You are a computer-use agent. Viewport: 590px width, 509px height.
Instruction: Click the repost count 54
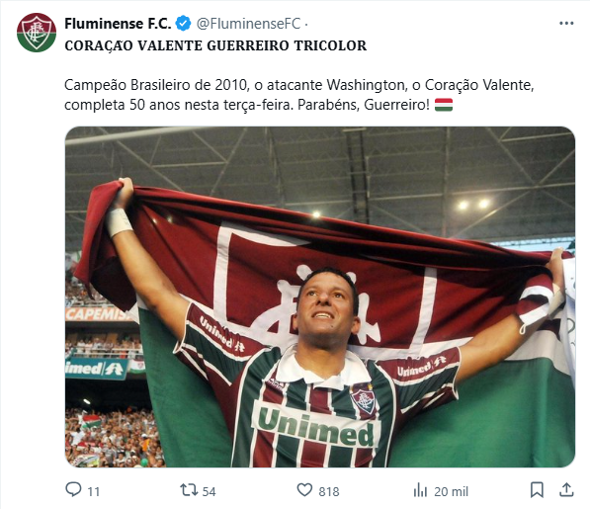(x=209, y=491)
